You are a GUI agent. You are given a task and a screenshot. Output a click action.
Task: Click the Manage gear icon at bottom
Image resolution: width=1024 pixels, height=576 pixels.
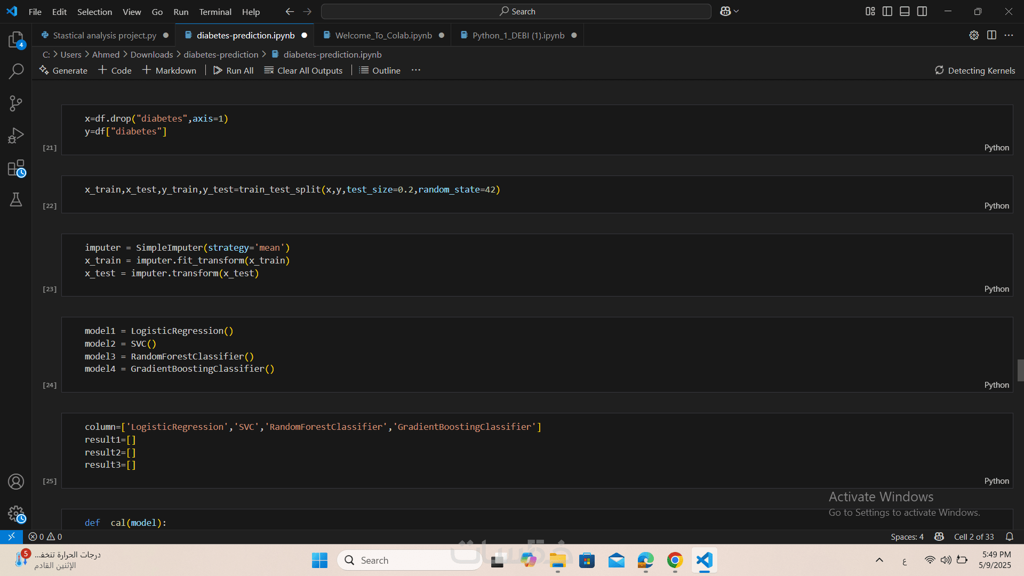(16, 514)
